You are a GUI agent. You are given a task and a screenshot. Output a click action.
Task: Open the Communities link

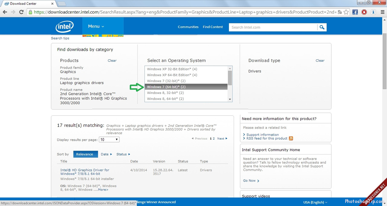(188, 27)
